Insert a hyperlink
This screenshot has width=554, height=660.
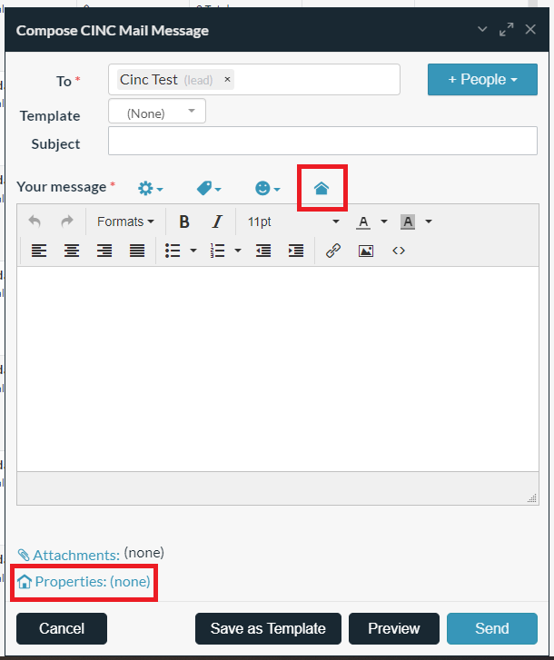pos(333,251)
